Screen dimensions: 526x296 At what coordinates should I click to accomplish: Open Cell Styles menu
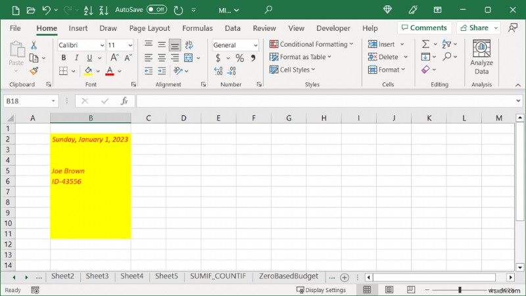pyautogui.click(x=292, y=70)
